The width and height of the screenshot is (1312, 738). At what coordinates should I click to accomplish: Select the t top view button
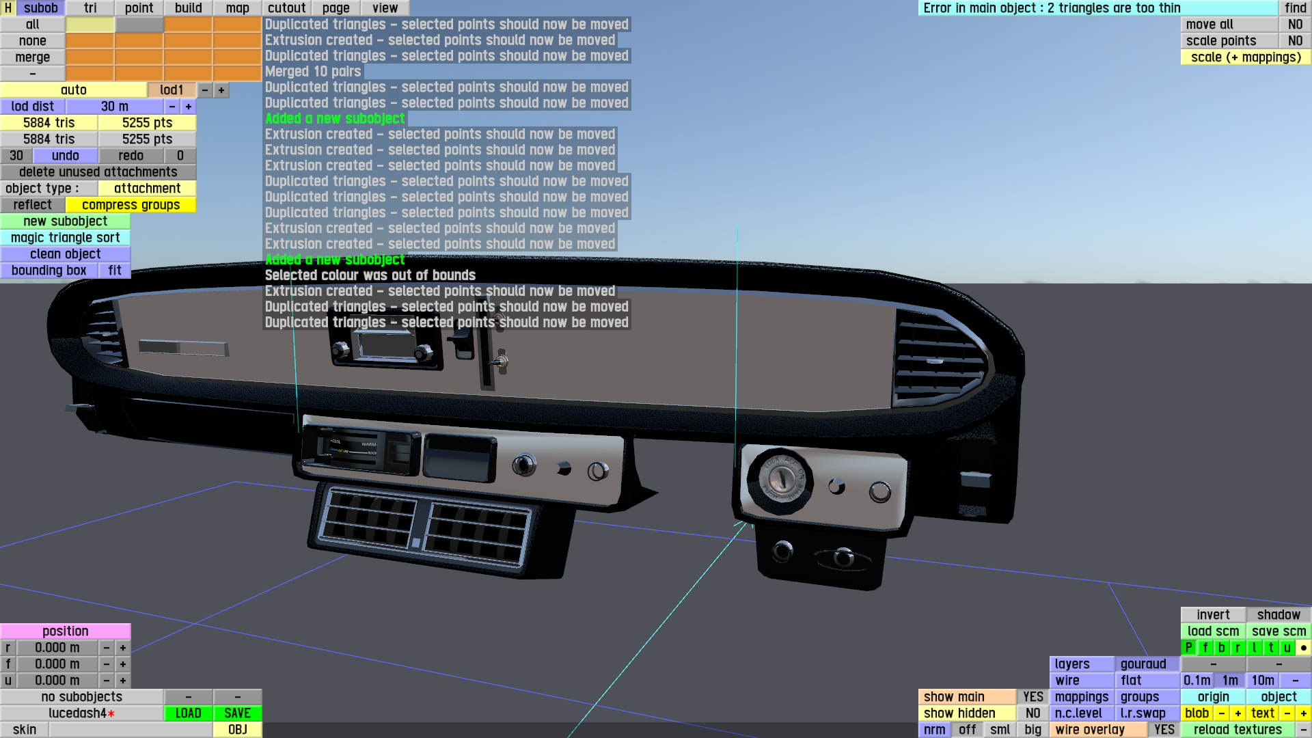(1270, 647)
